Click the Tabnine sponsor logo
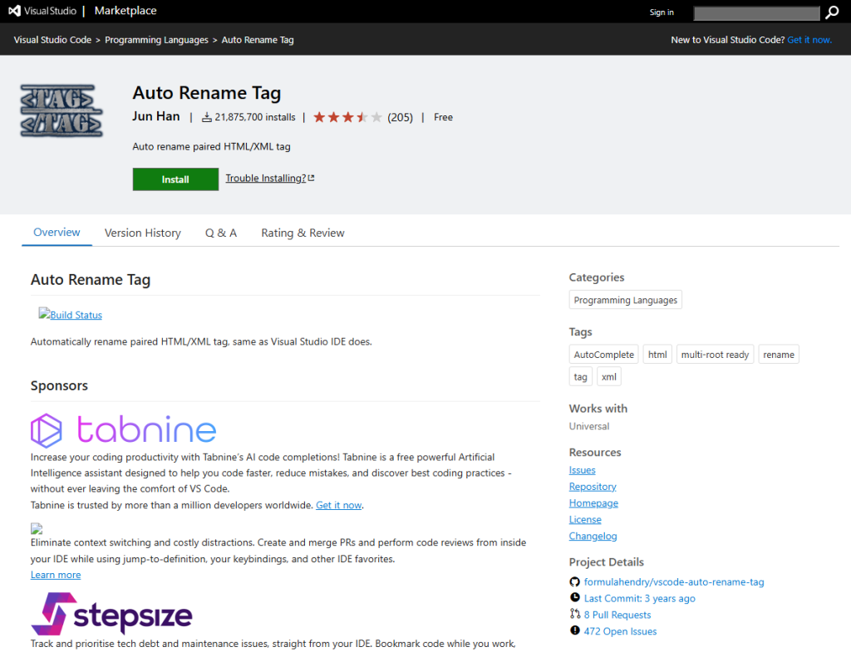This screenshot has height=652, width=851. pos(123,430)
